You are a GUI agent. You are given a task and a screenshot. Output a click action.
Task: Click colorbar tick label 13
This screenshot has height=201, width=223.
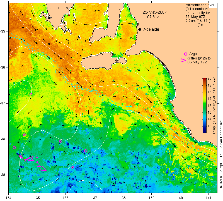click(x=210, y=126)
